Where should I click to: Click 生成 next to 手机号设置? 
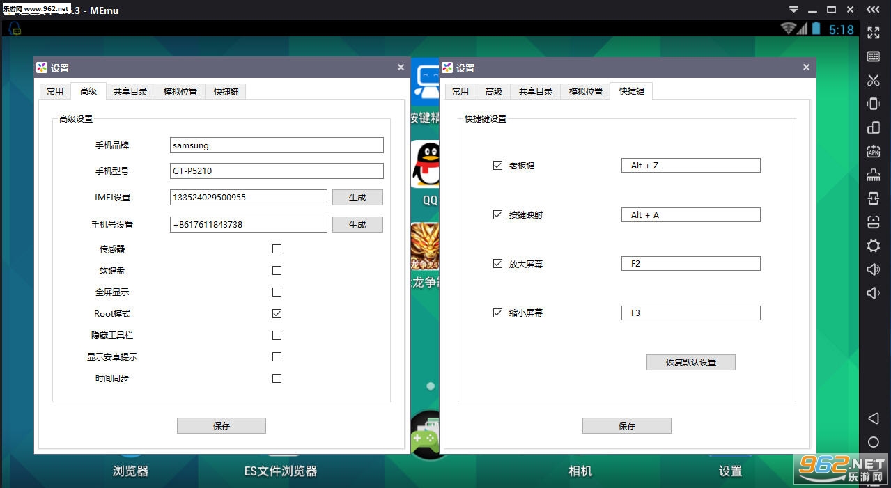point(357,224)
